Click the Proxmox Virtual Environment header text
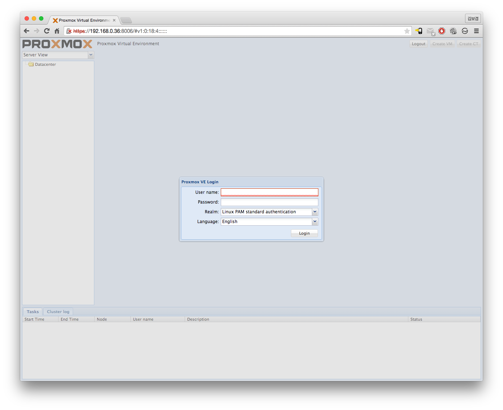Screen dimensions: 503x410 [x=128, y=44]
